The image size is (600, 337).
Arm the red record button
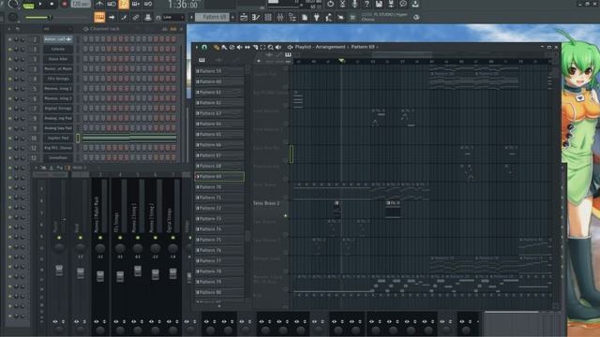[65, 4]
